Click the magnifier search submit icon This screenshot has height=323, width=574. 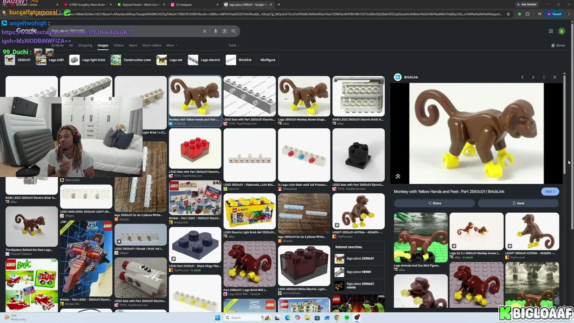pyautogui.click(x=234, y=31)
